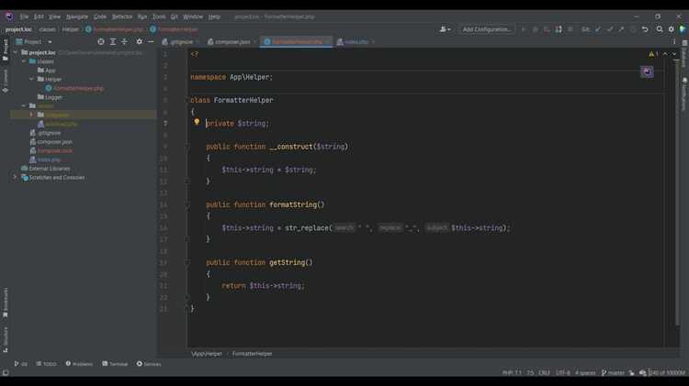Click the undo/rollback arrow icon in toolbar
The height and width of the screenshot is (386, 689).
click(645, 29)
